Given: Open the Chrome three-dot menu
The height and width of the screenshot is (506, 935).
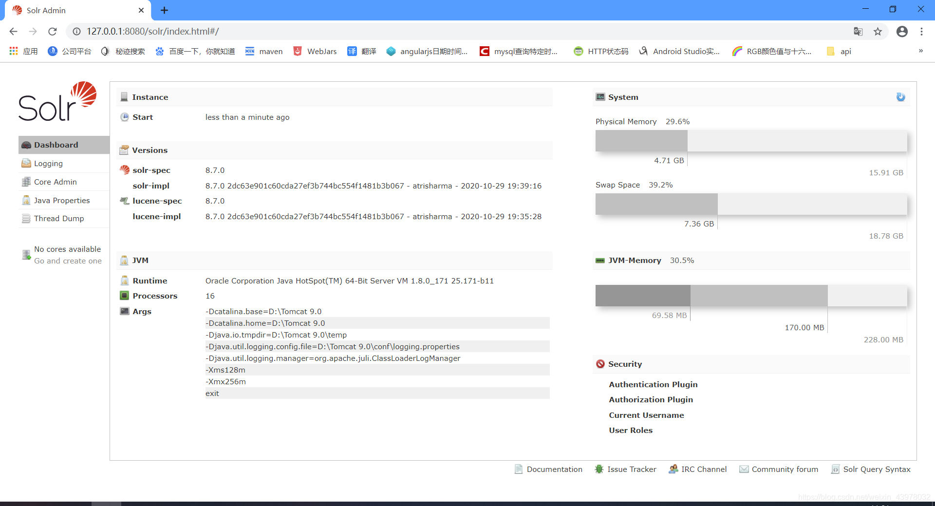Looking at the screenshot, I should point(921,31).
